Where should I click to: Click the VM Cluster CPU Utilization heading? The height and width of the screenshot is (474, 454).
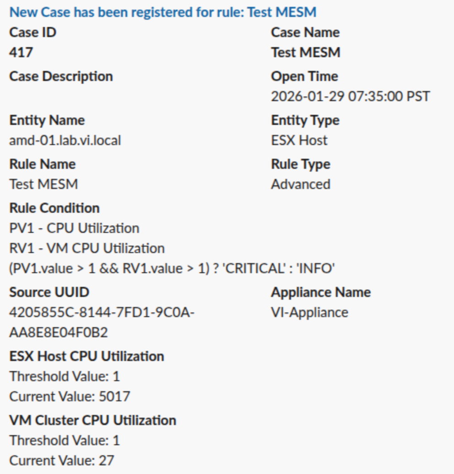coord(92,420)
